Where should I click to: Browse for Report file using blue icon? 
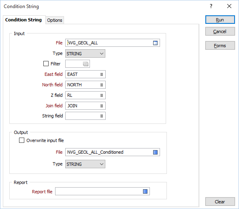[145, 191]
